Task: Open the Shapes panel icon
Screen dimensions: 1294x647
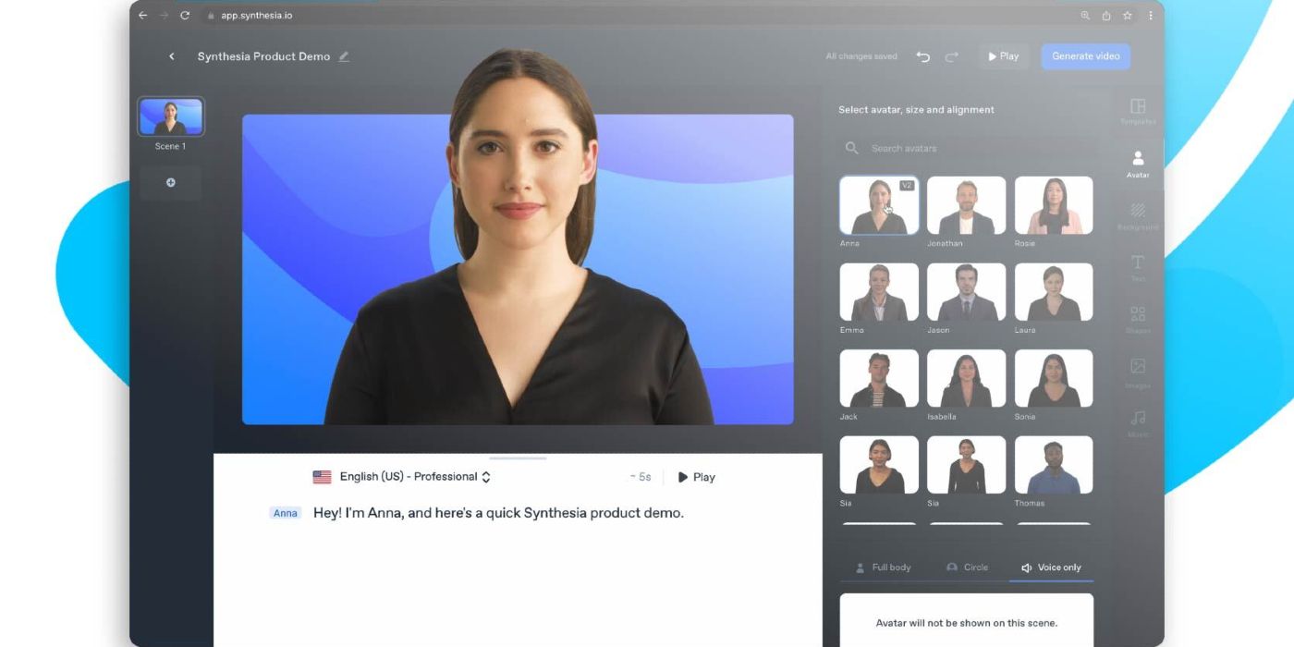Action: [x=1138, y=316]
